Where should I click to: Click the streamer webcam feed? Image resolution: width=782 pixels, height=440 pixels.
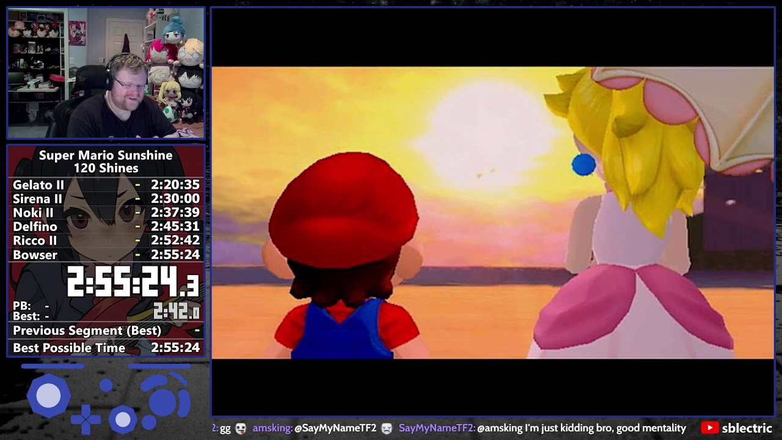coord(106,73)
